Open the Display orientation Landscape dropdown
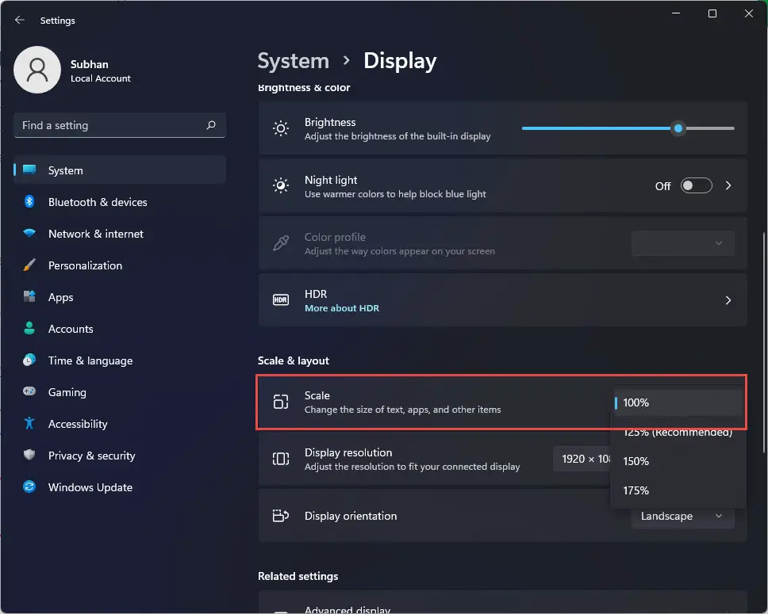 tap(682, 516)
